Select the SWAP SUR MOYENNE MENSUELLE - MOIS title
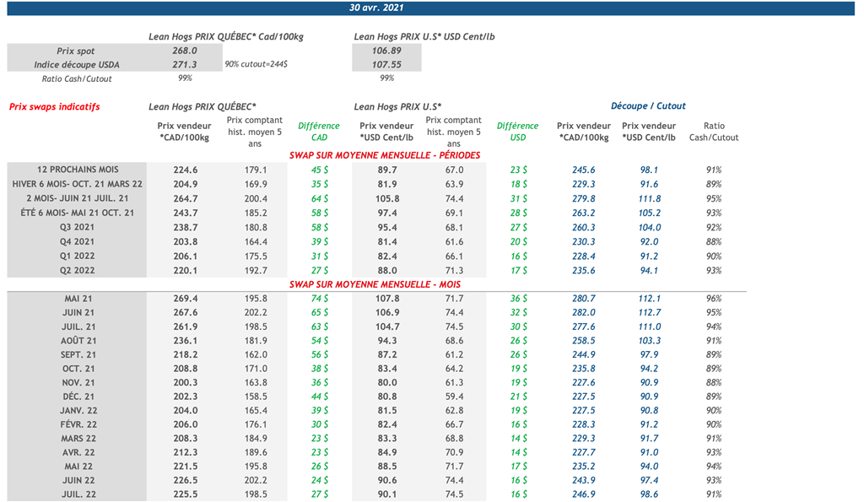 [375, 284]
